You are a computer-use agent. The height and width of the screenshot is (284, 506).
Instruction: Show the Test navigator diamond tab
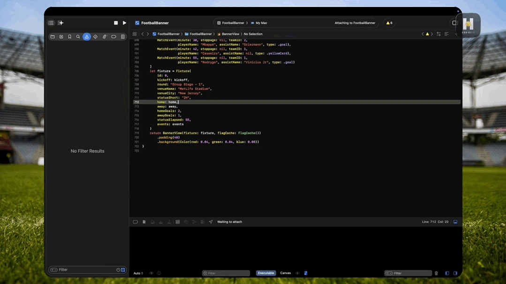pos(95,36)
